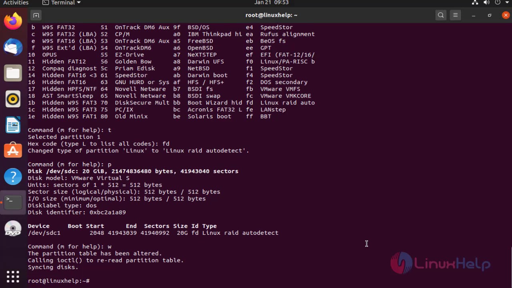Click 'Darwin UFS' in type list
The height and width of the screenshot is (288, 512).
point(206,62)
